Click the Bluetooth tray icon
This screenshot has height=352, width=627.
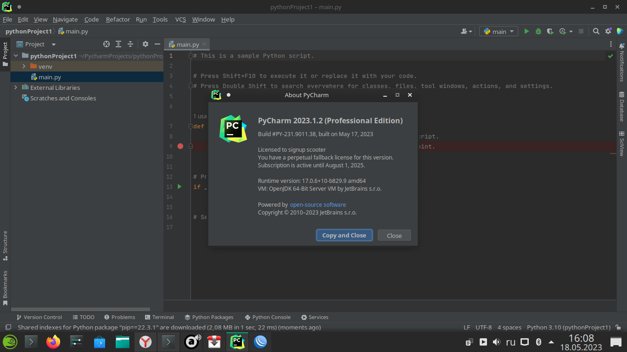[x=539, y=342]
